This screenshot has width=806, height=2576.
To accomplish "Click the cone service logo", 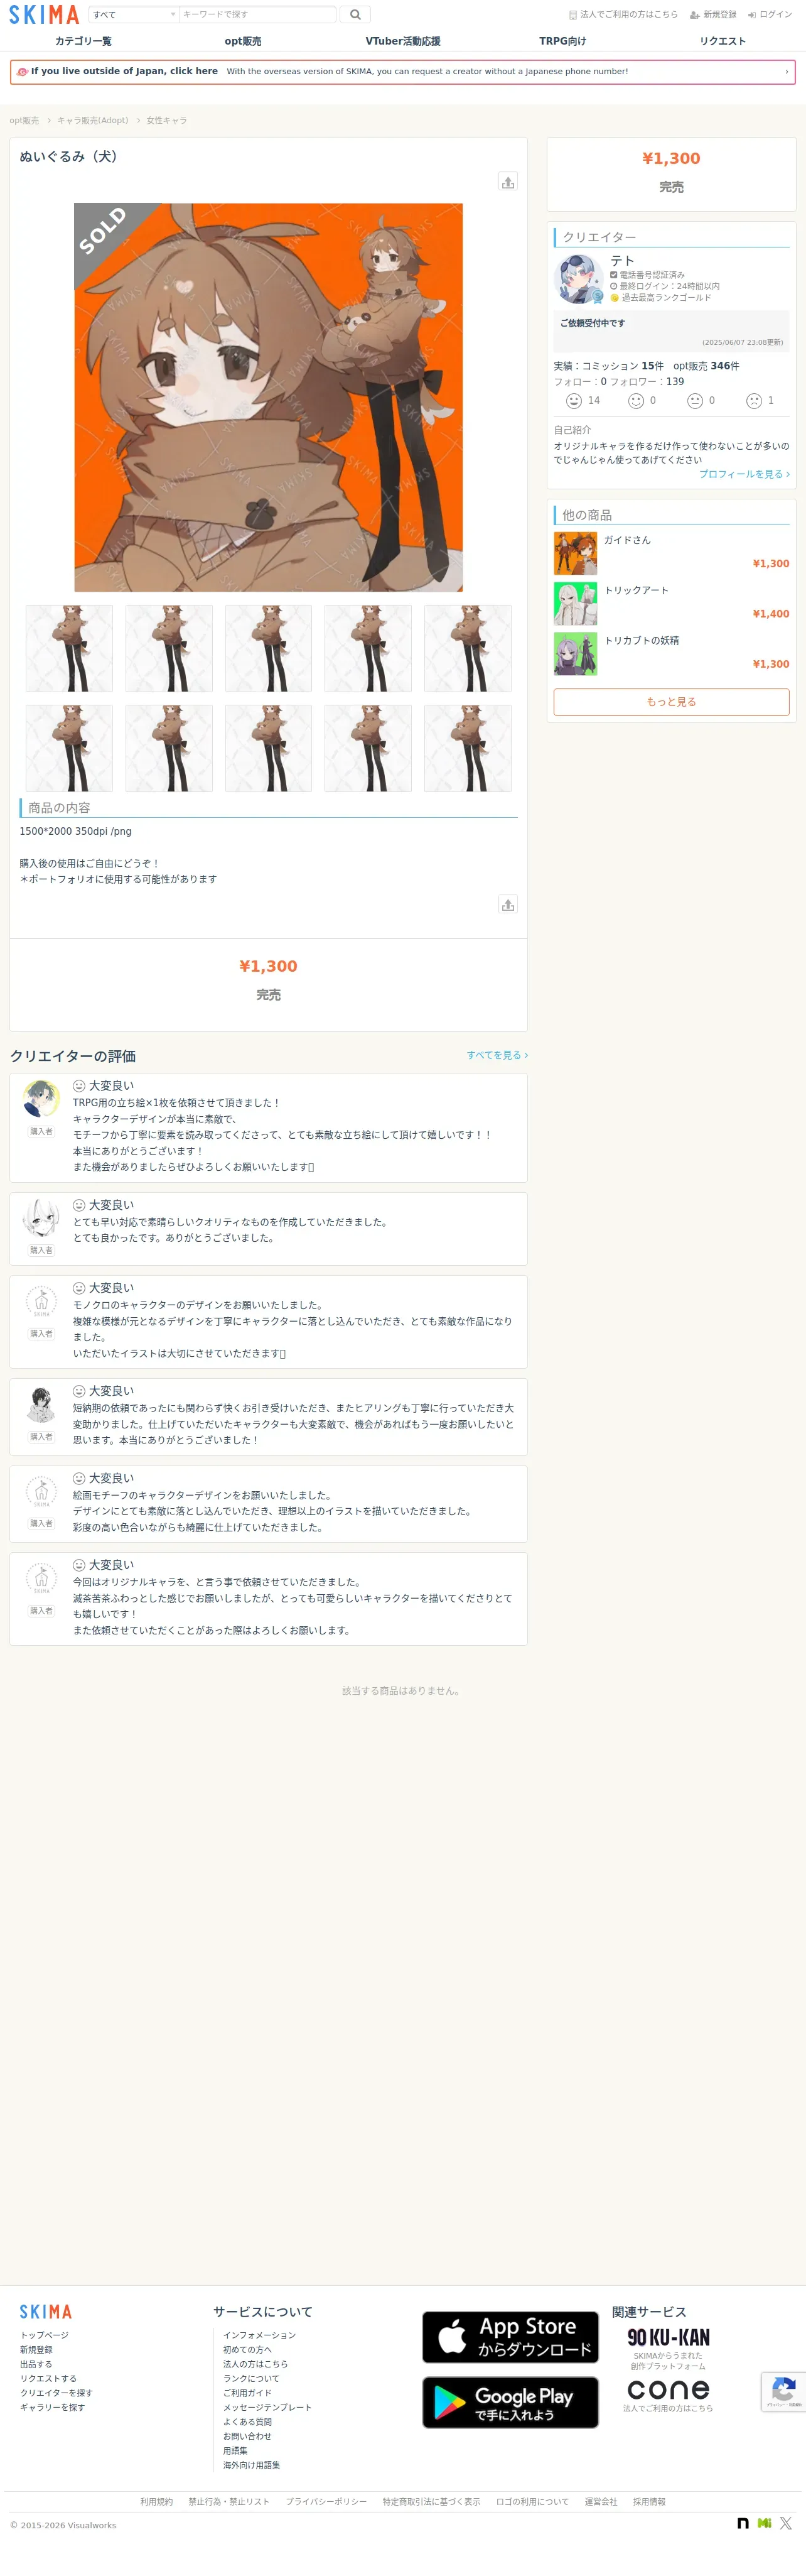I will pos(668,2389).
